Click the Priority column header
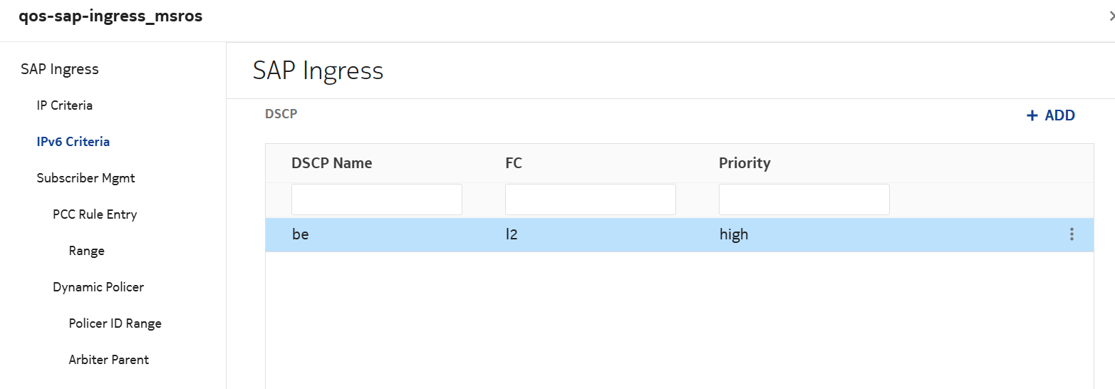The height and width of the screenshot is (389, 1115). pyautogui.click(x=745, y=163)
